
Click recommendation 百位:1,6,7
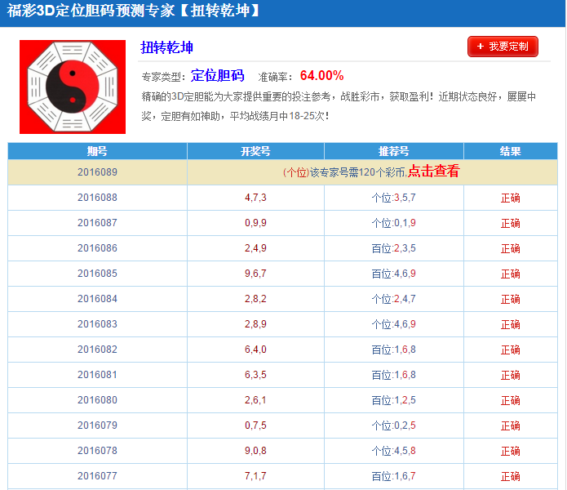tap(394, 477)
